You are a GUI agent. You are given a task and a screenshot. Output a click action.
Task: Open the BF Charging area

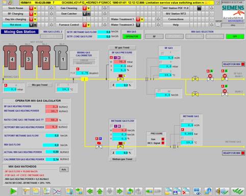[15, 14]
